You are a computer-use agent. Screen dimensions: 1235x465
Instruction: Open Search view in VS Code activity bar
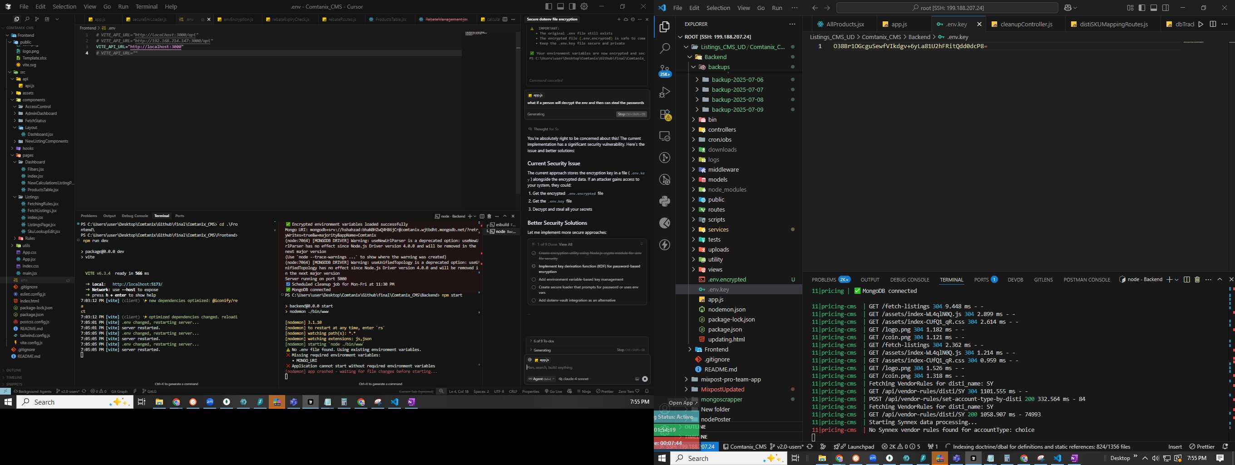(664, 49)
